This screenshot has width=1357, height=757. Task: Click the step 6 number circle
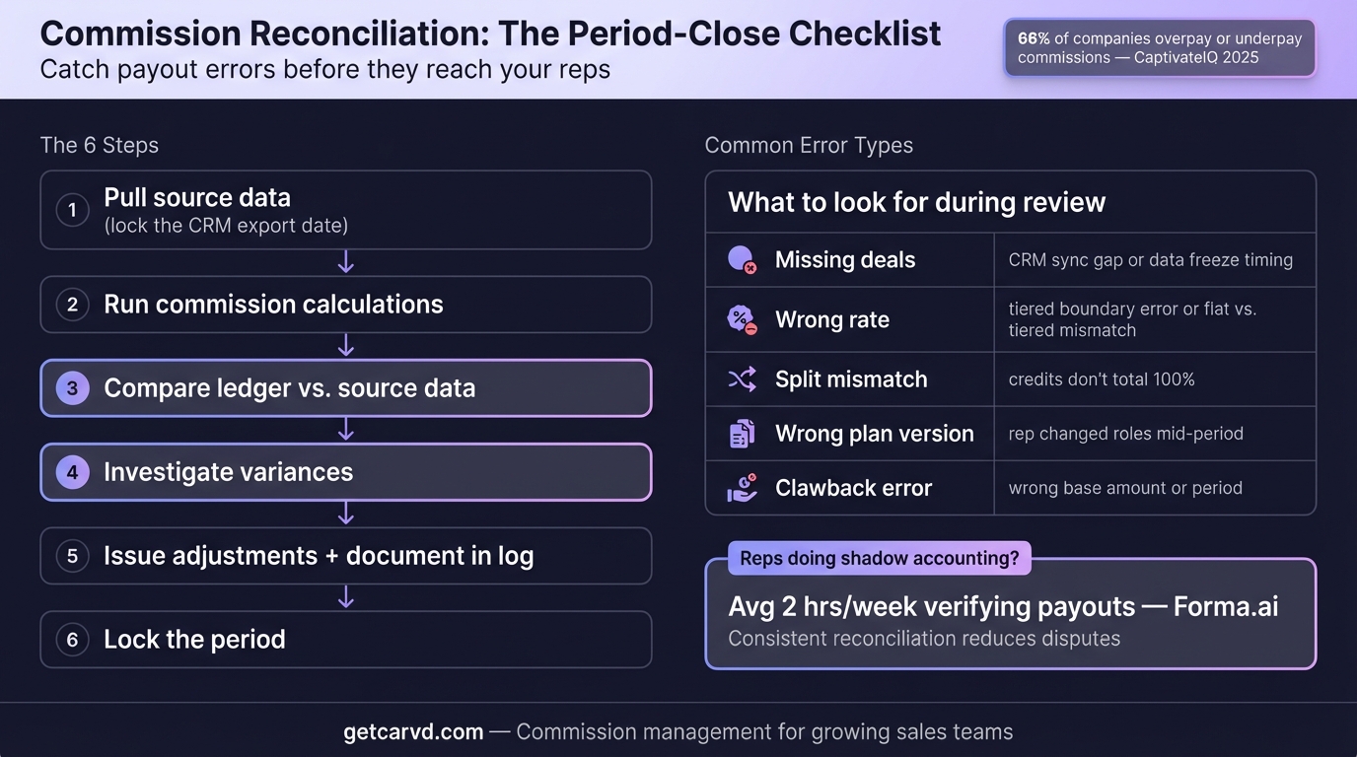72,640
